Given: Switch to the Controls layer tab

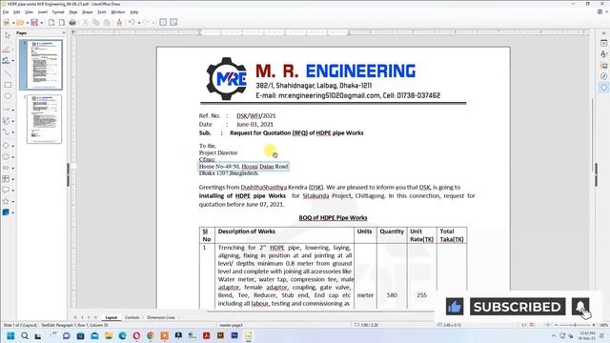Looking at the screenshot, I should coord(132,317).
